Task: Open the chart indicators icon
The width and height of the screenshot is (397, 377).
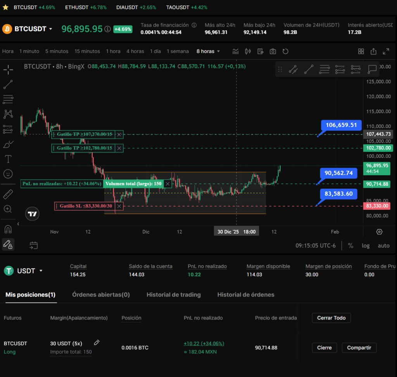Action: (x=235, y=51)
